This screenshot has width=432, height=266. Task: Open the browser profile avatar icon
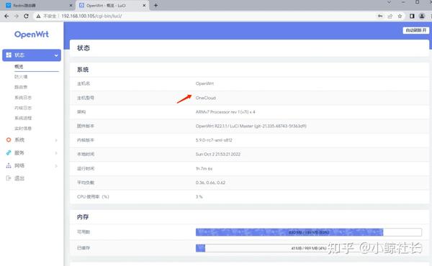tap(421, 17)
